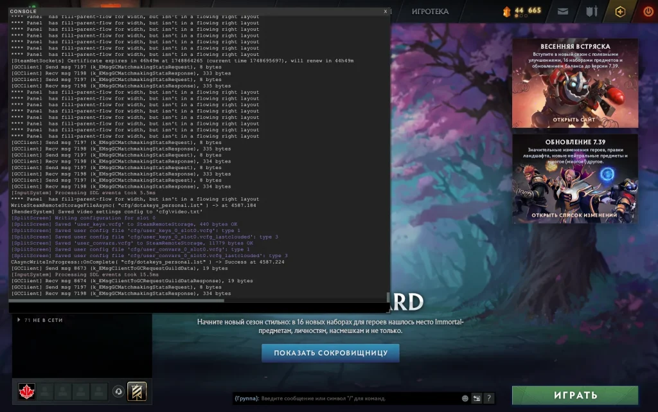Screen dimensions: 658x412
Task: Open the armory shield-and-sword icon
Action: tap(592, 12)
